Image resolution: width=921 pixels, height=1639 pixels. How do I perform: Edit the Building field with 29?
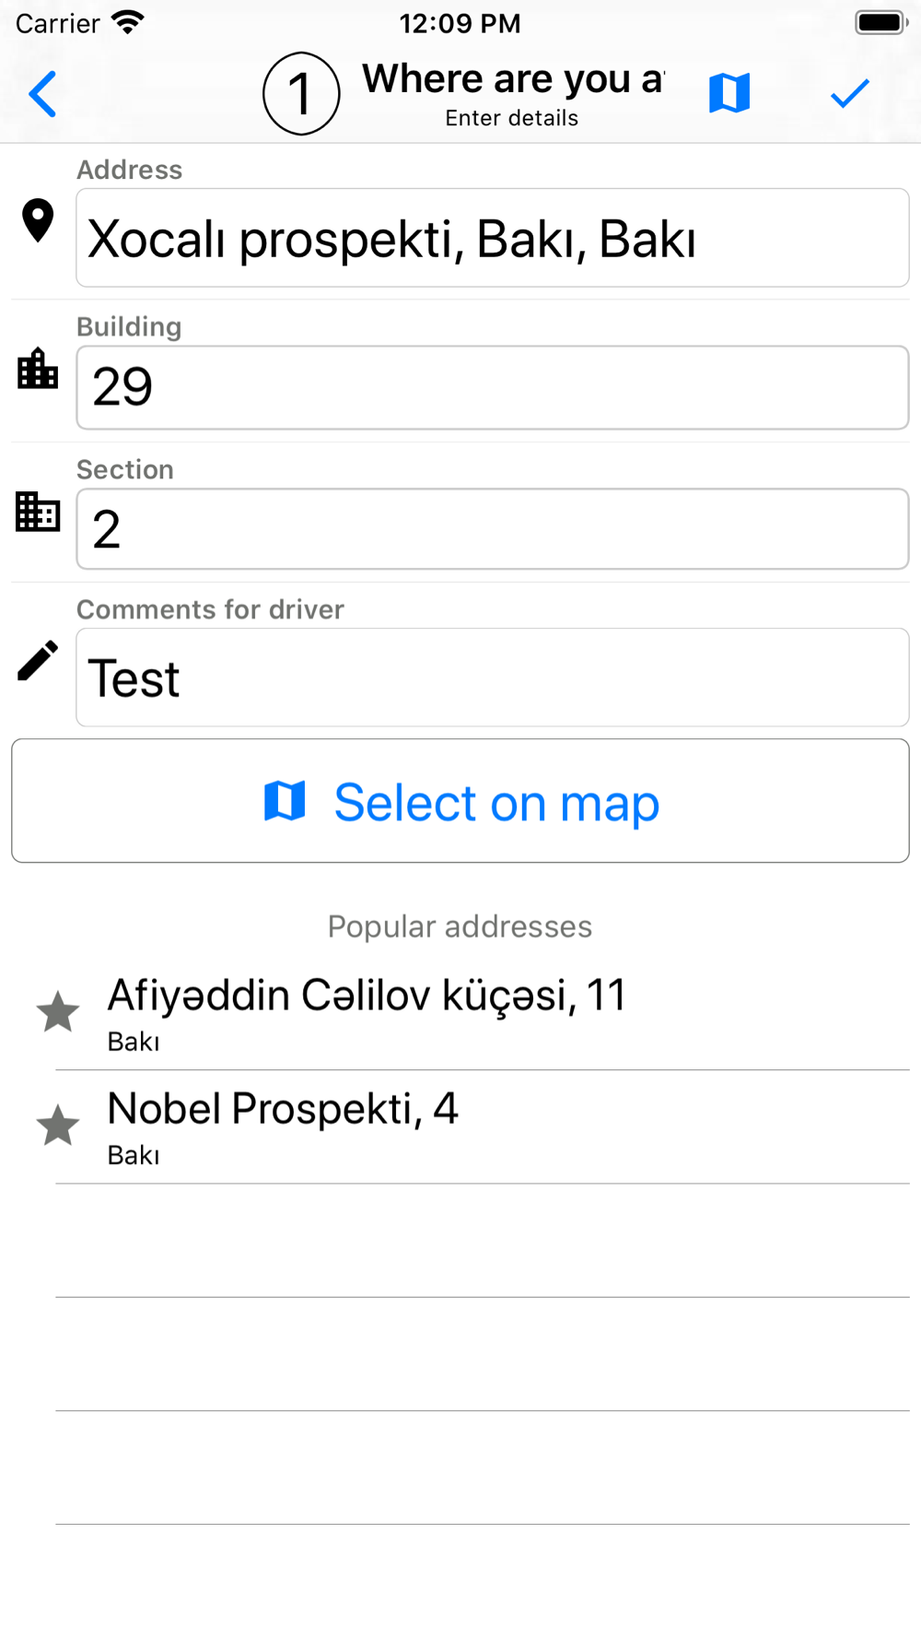(493, 387)
